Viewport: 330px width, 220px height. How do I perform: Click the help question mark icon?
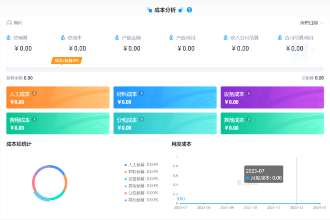point(189,10)
